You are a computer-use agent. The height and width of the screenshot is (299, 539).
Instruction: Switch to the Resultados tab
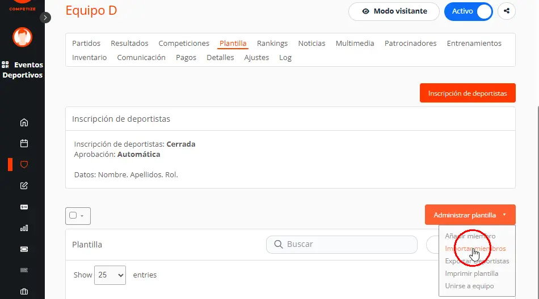129,43
